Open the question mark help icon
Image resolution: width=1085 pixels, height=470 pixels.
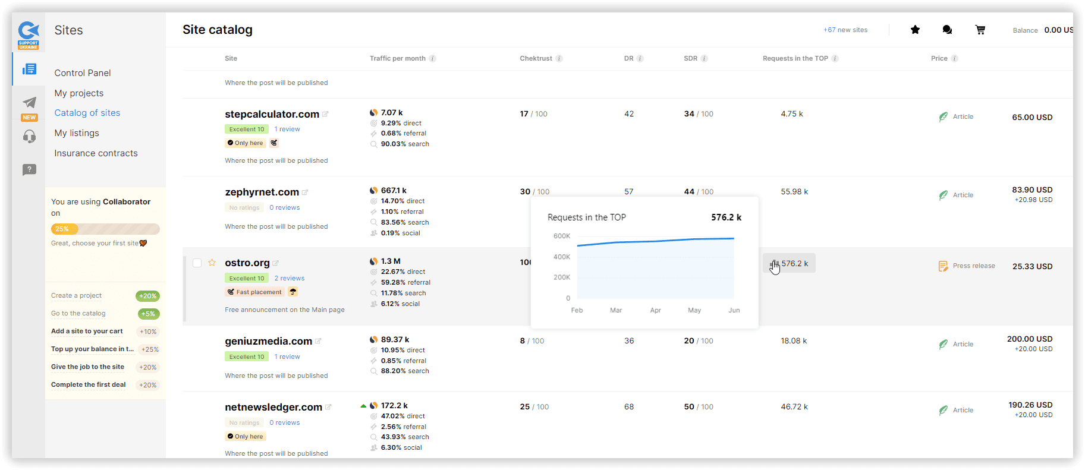click(x=29, y=170)
